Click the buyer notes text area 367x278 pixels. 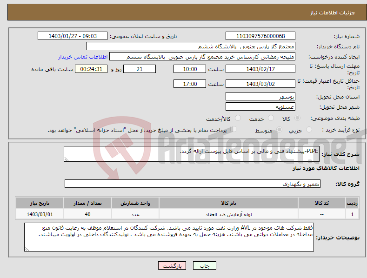coord(169,237)
